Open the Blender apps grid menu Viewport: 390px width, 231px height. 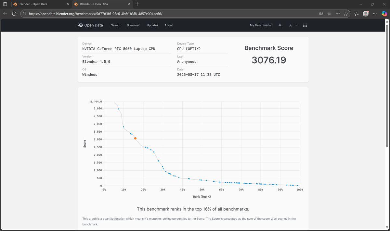[x=305, y=25]
